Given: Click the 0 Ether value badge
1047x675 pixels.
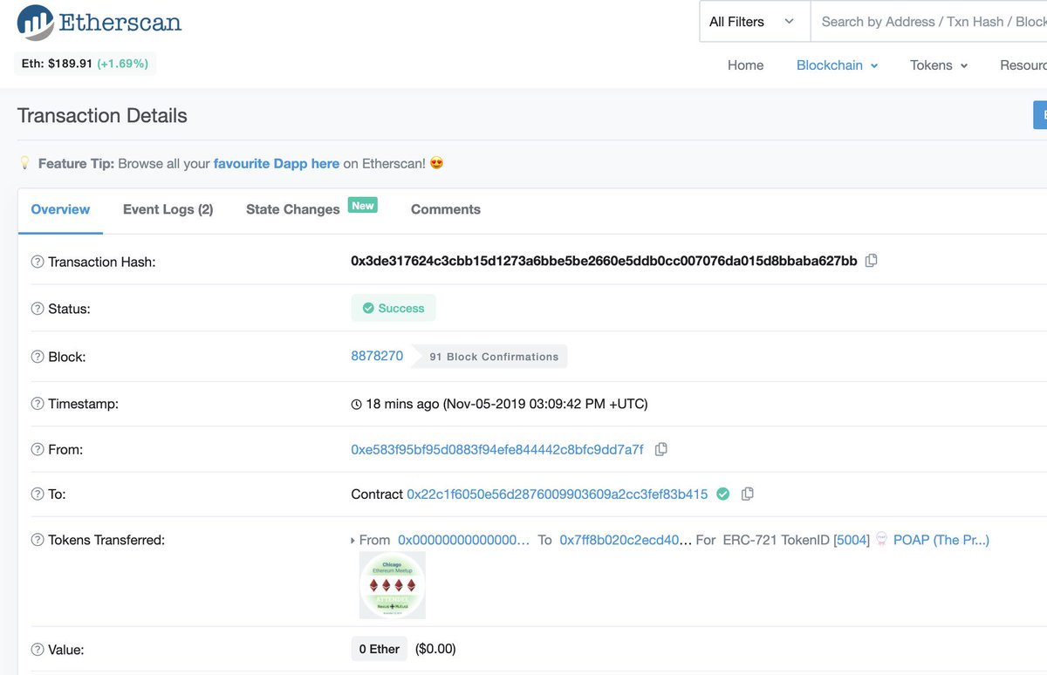Looking at the screenshot, I should pos(380,649).
